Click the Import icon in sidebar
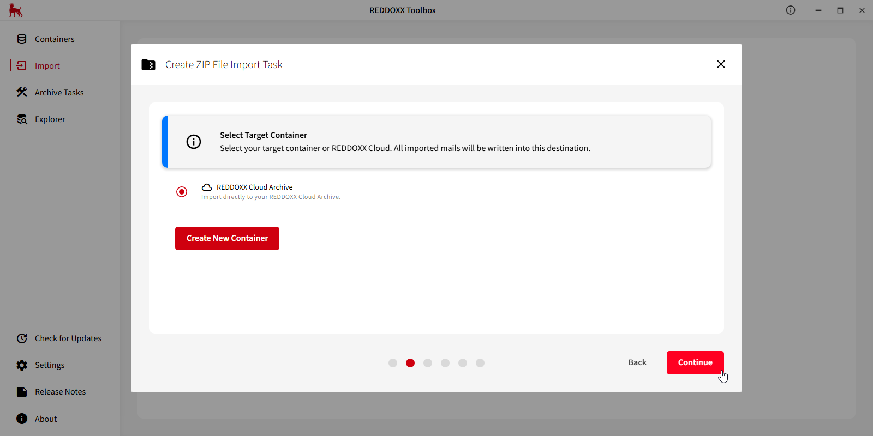Image resolution: width=873 pixels, height=436 pixels. (x=22, y=65)
